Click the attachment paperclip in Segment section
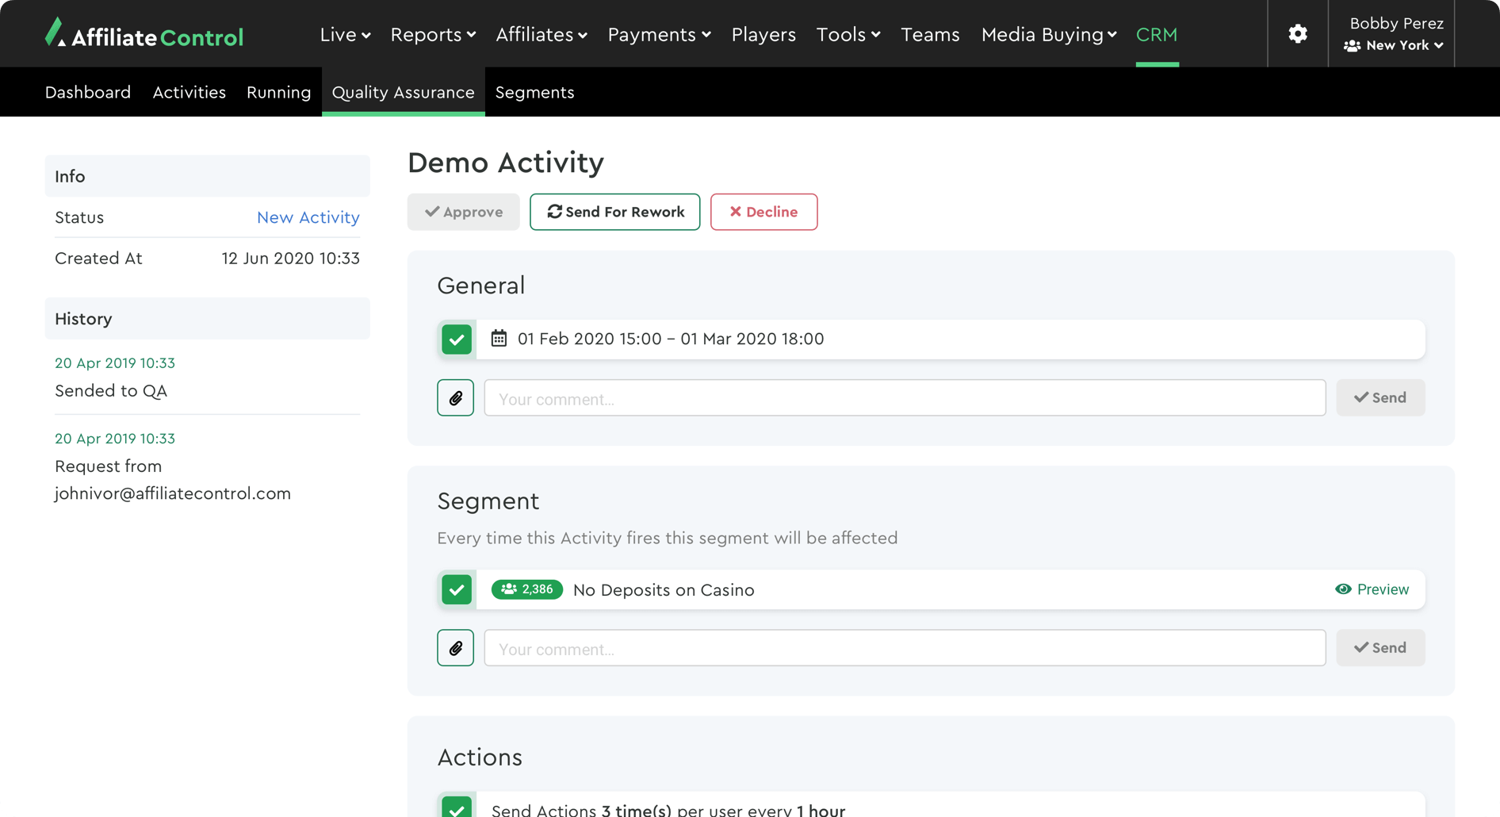 tap(456, 648)
